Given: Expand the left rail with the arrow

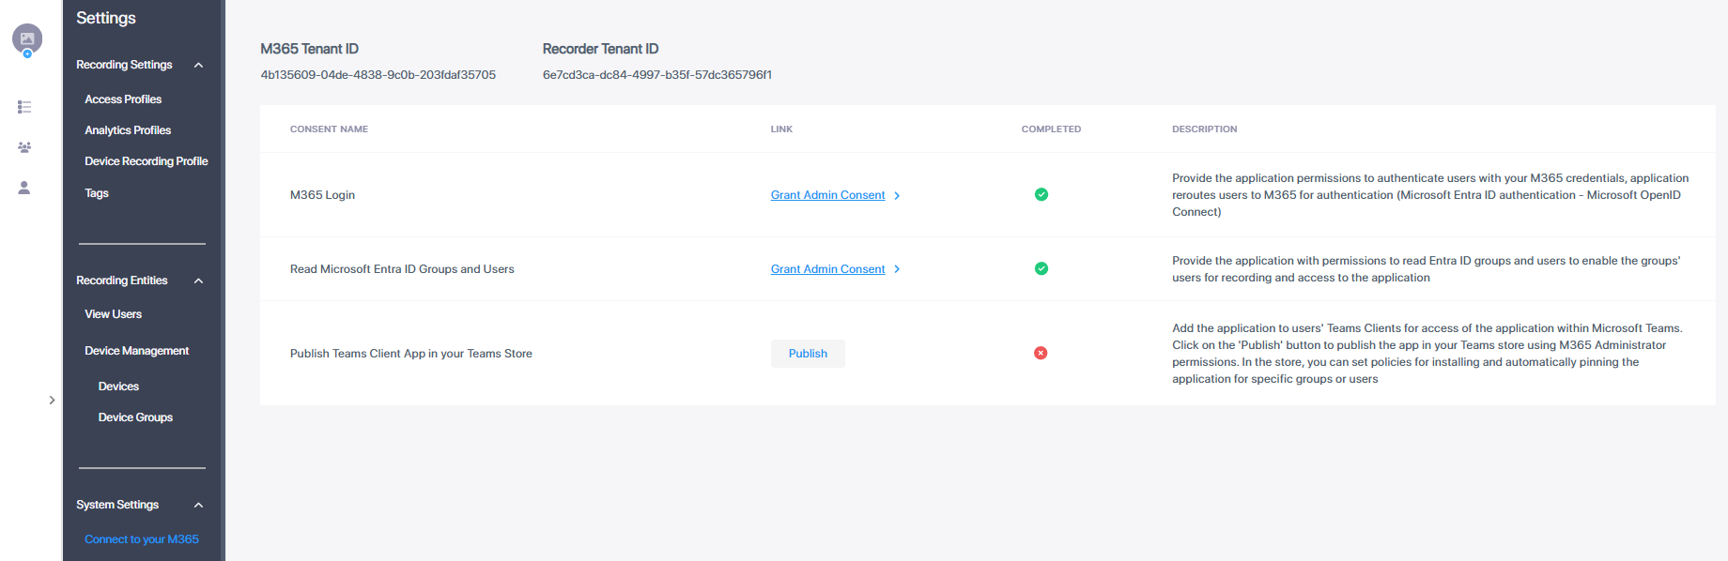Looking at the screenshot, I should [x=52, y=401].
